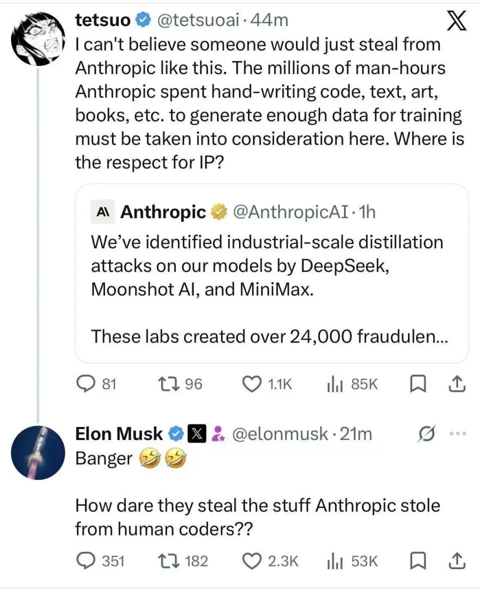Click Elon Musk's profile avatar
The width and height of the screenshot is (480, 589).
pos(37,452)
